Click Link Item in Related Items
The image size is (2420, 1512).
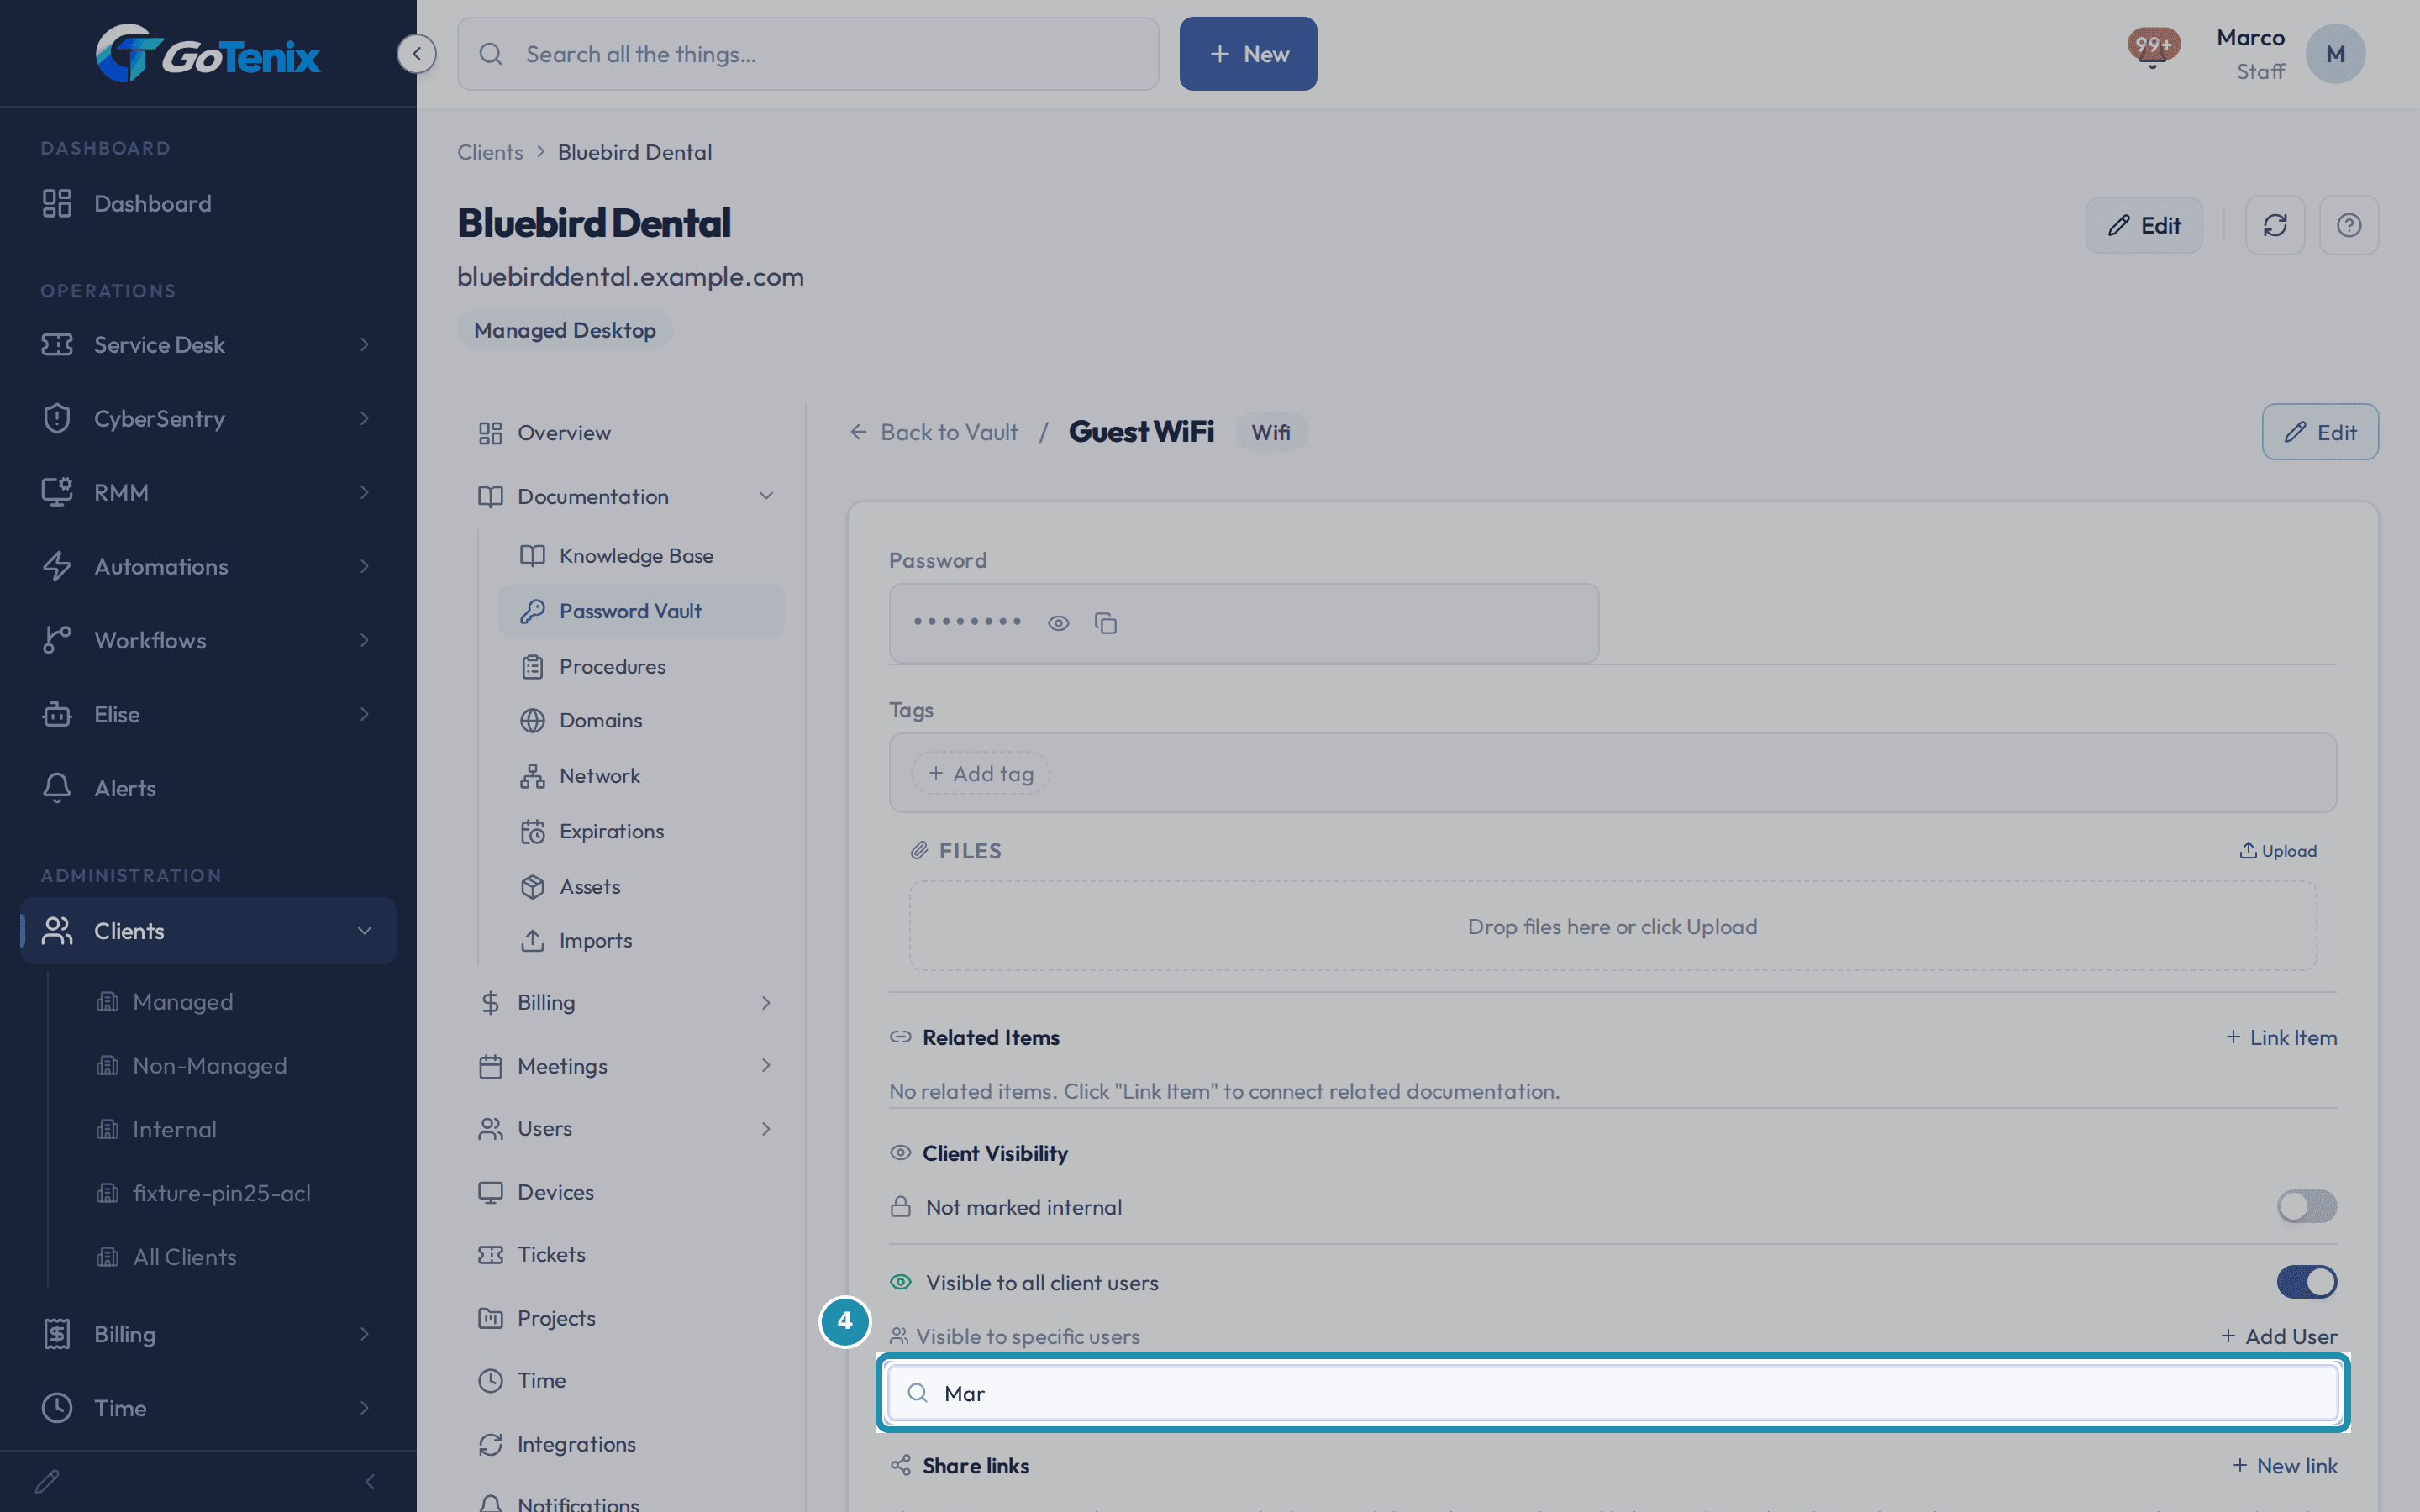pos(2281,1038)
